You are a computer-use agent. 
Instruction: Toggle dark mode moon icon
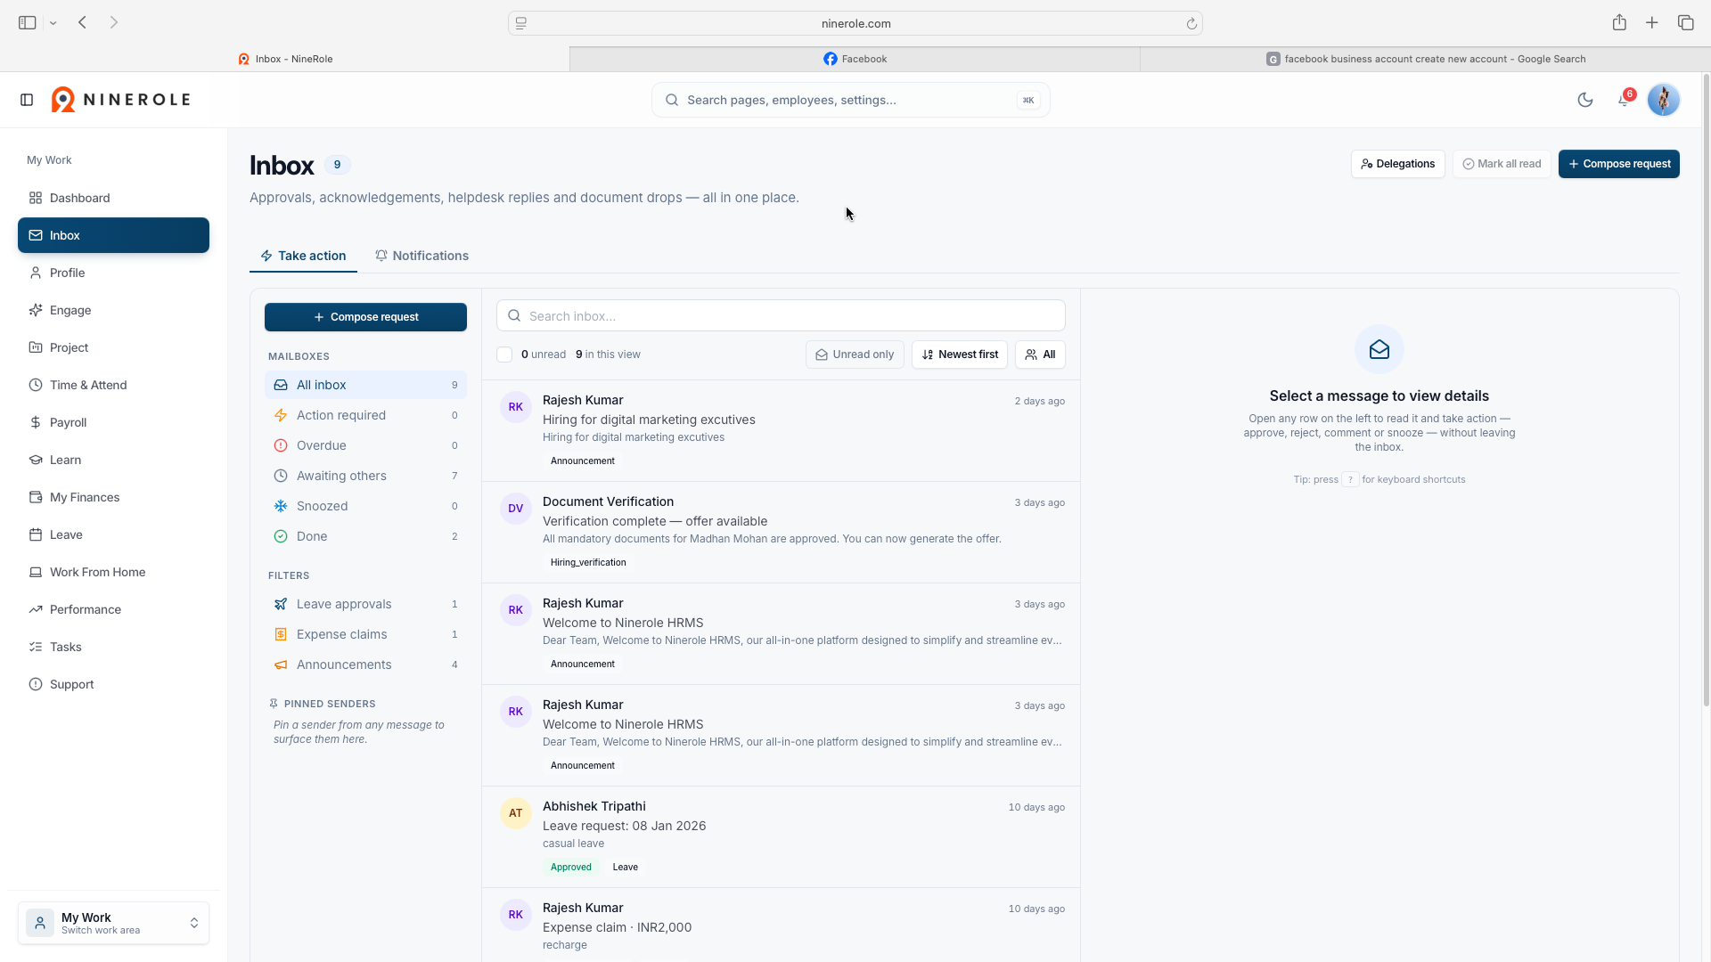(x=1584, y=100)
